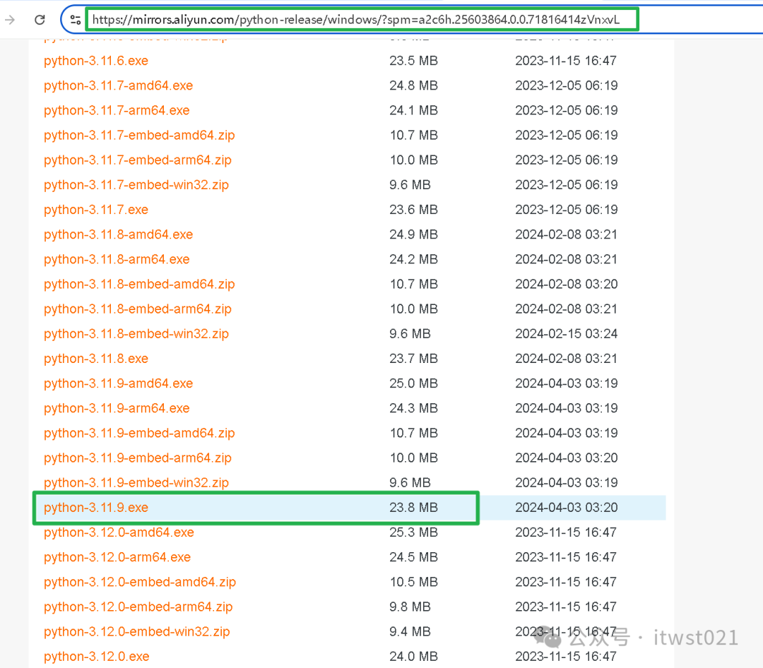Image resolution: width=763 pixels, height=668 pixels.
Task: Select the 23.8 MB size of python-3.11.9.exe
Action: tap(413, 508)
